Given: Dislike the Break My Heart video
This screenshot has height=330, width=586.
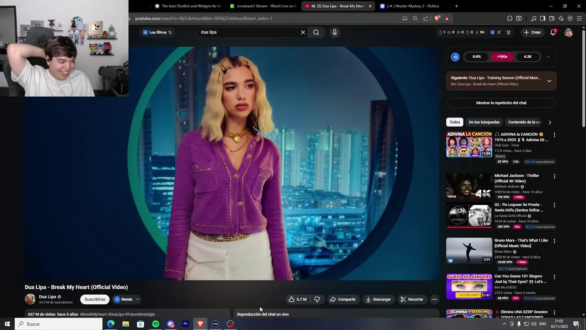Looking at the screenshot, I should pos(317,299).
